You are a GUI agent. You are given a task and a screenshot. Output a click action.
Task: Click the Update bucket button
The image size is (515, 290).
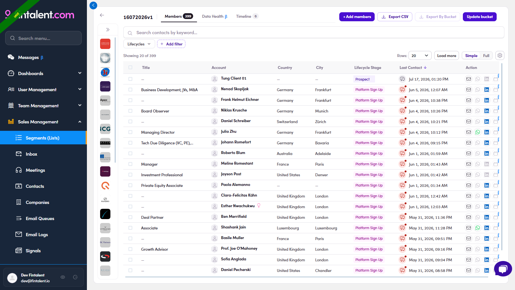[x=480, y=17]
